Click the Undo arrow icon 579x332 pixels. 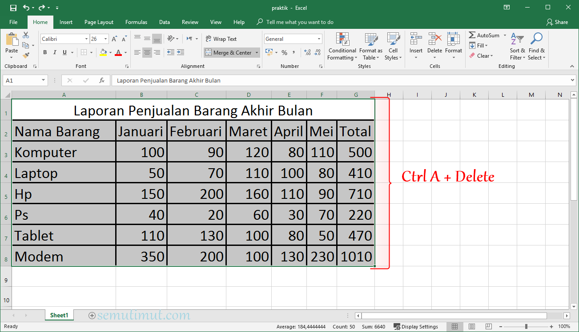coord(26,8)
